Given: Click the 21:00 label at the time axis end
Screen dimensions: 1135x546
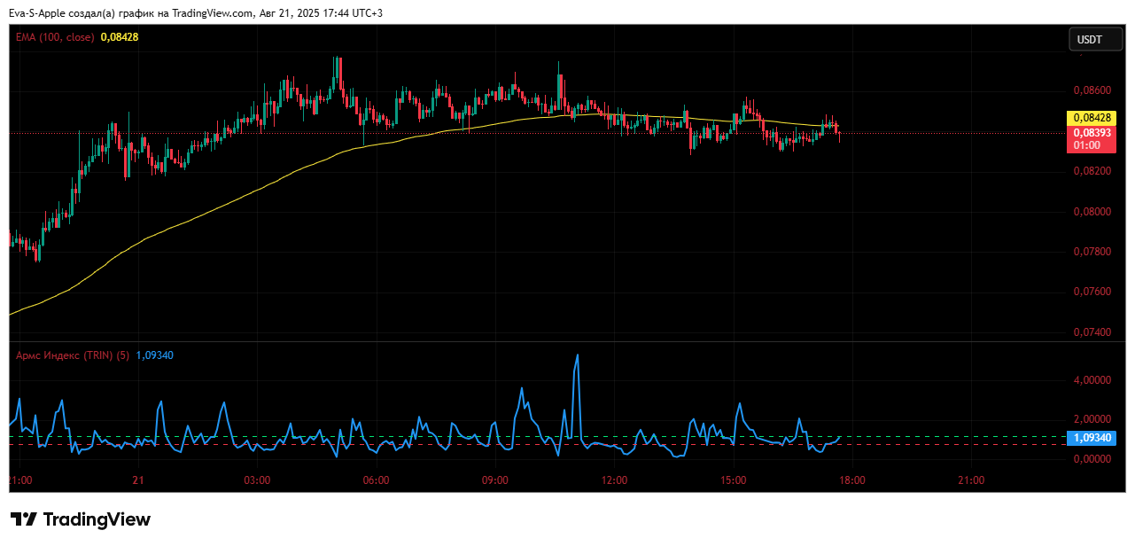Looking at the screenshot, I should pyautogui.click(x=971, y=480).
